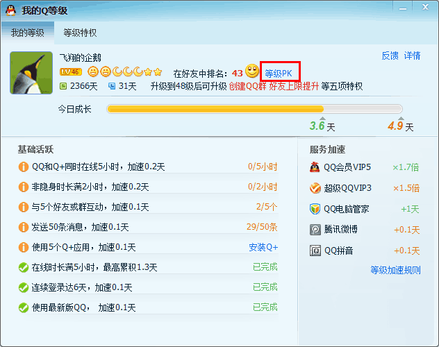Click the 今日成长 progress bar

click(x=254, y=109)
